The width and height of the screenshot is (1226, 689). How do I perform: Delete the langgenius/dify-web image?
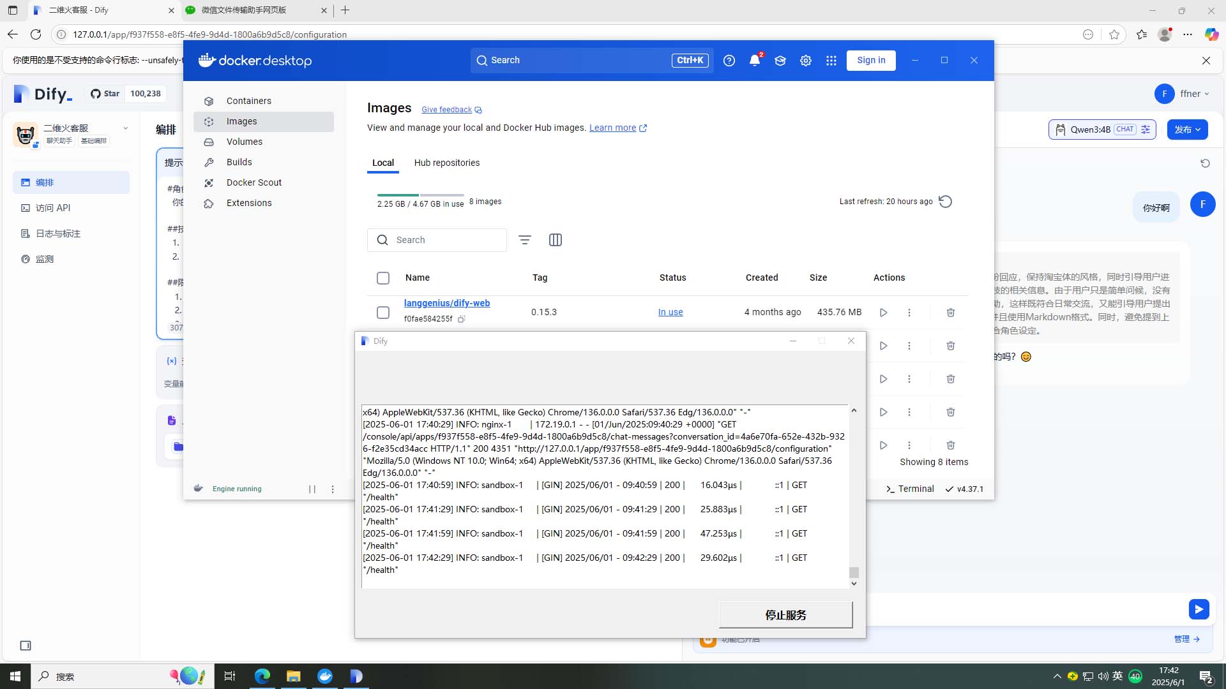(x=950, y=313)
